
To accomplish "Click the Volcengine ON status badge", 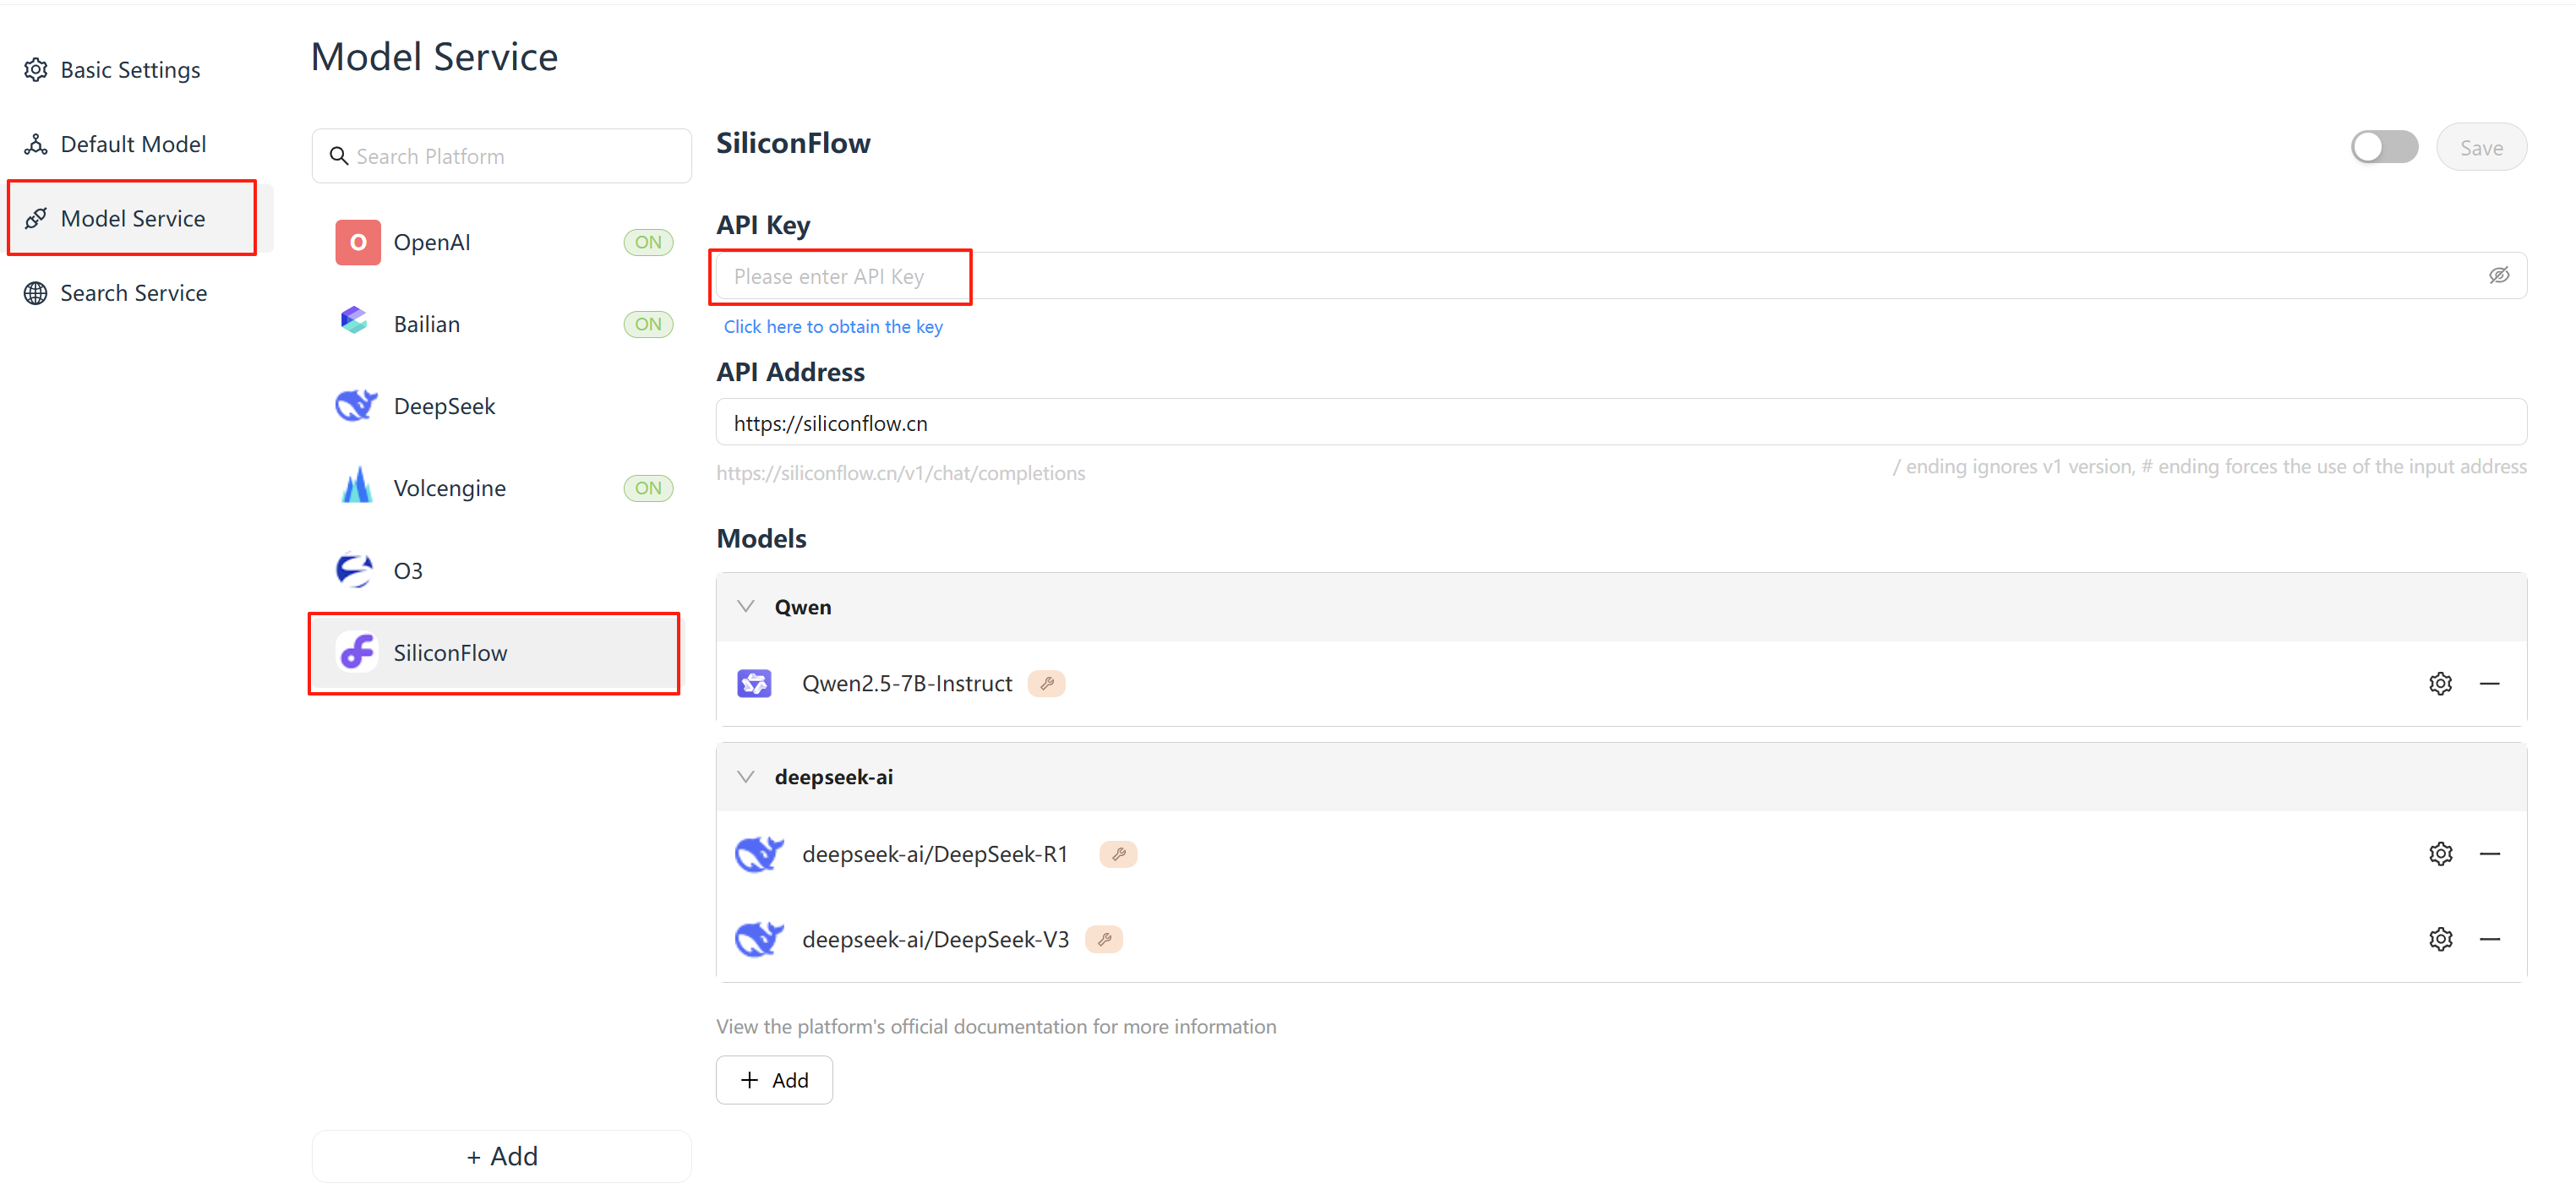I will pos(648,488).
